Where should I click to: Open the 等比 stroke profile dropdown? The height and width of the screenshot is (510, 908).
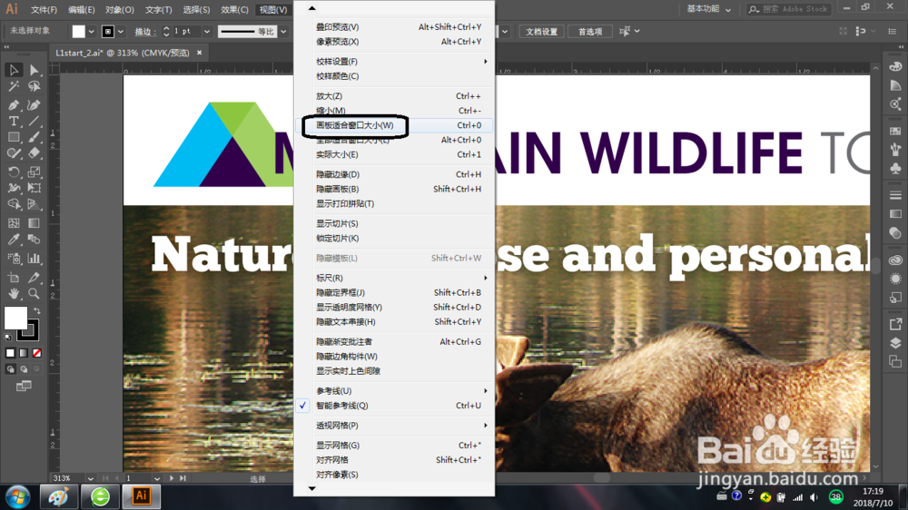click(x=283, y=32)
